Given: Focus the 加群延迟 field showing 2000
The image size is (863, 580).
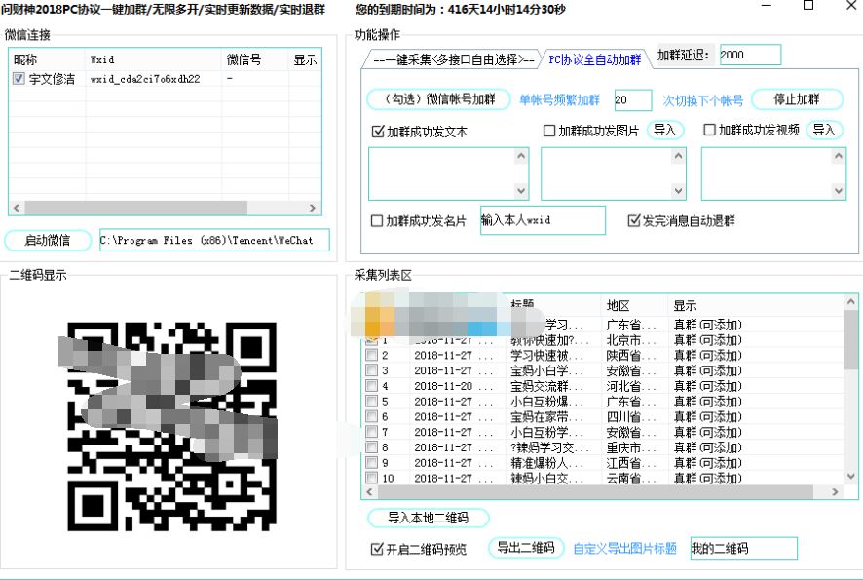Looking at the screenshot, I should pos(750,55).
